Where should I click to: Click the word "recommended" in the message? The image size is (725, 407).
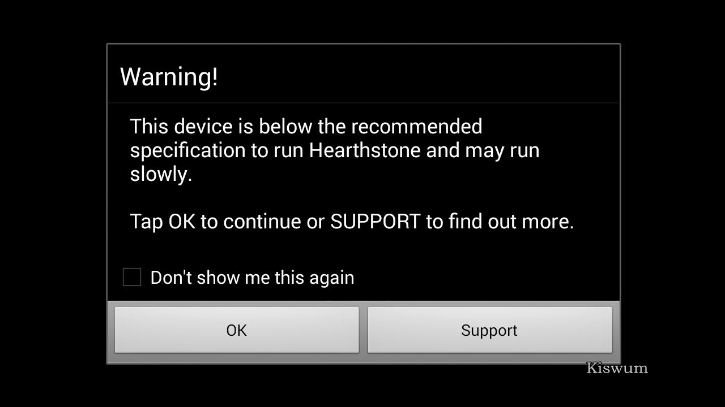pyautogui.click(x=416, y=127)
